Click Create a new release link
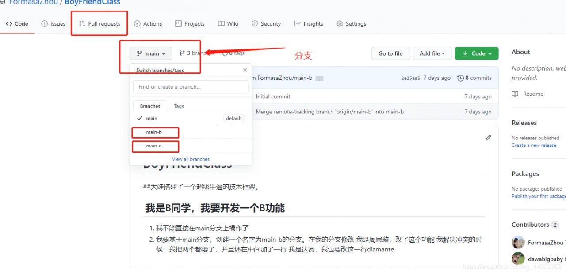Screen dimensions: 566x274 pos(534,146)
